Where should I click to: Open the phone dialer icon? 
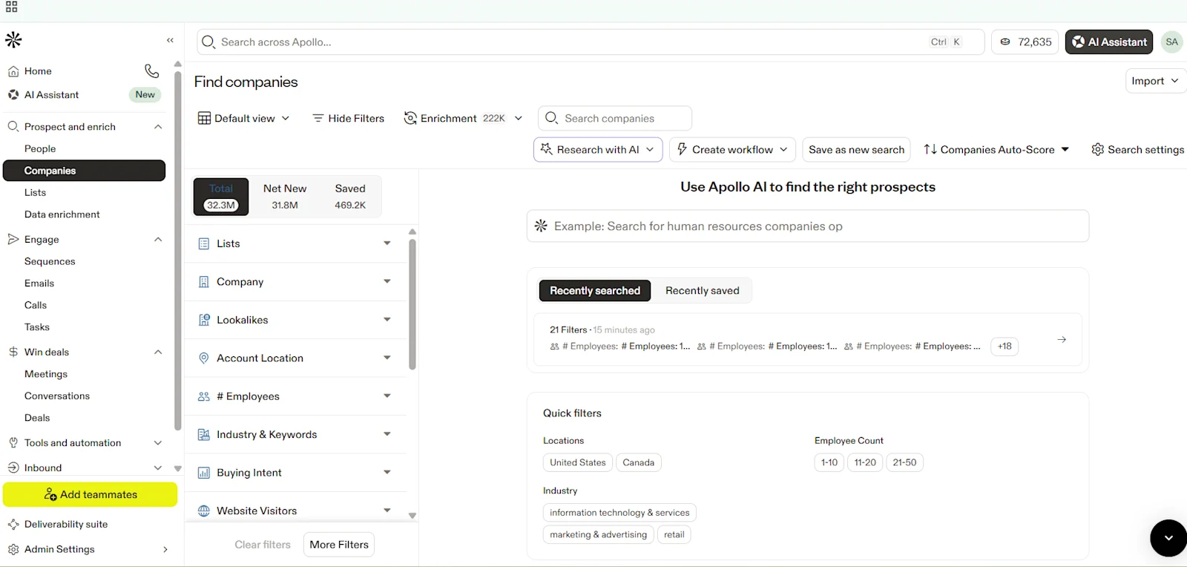click(151, 71)
